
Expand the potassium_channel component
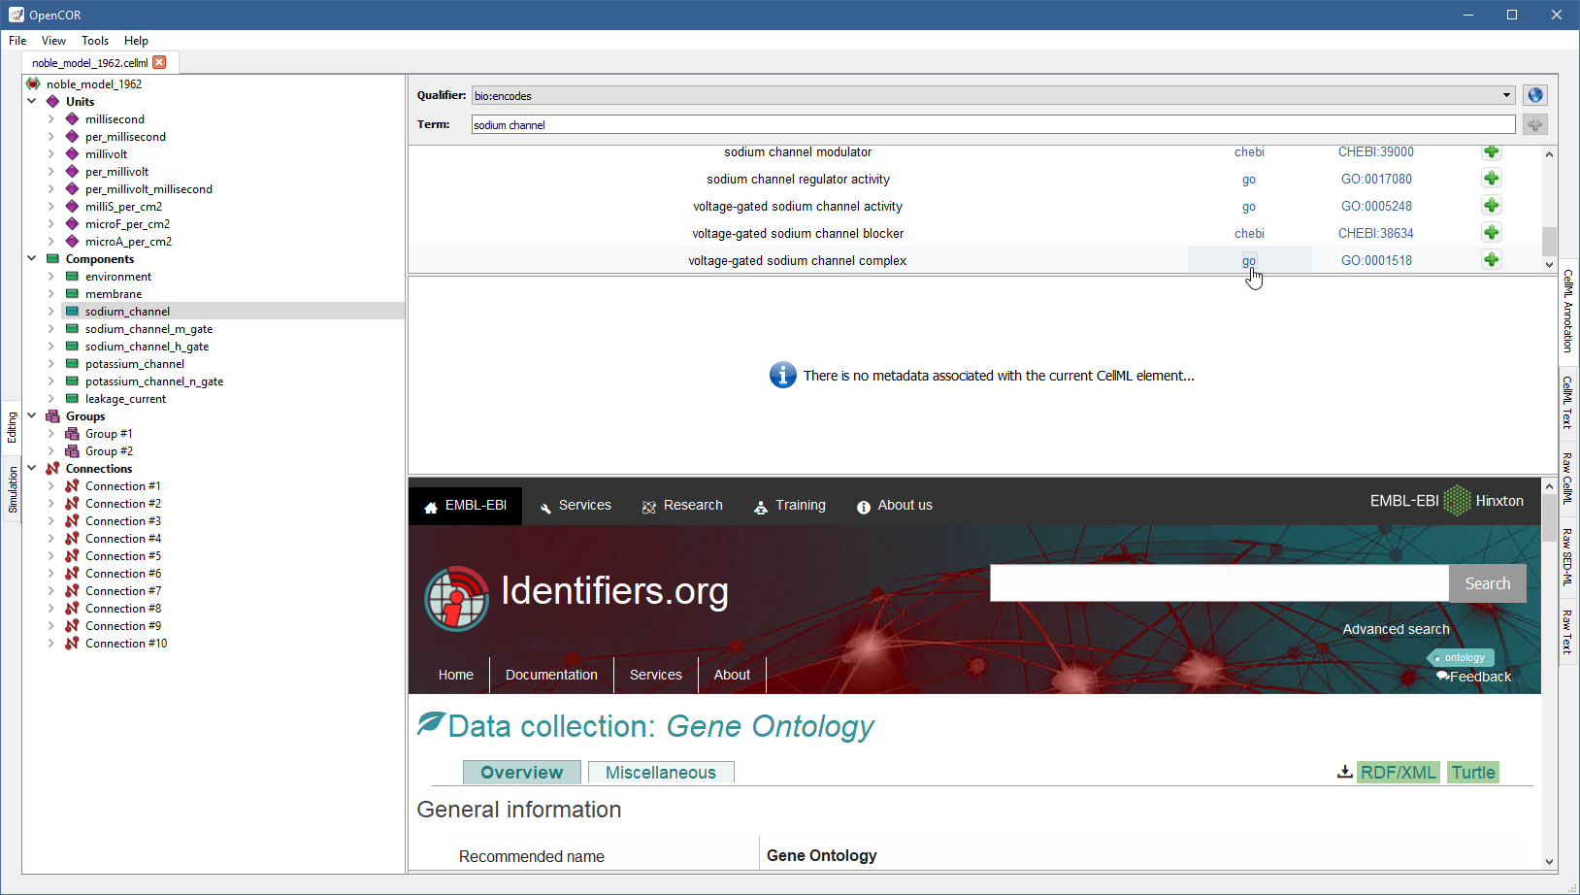(x=51, y=364)
